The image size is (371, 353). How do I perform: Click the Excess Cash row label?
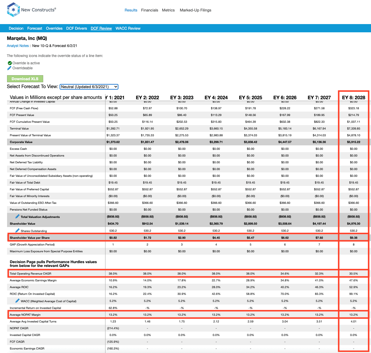click(18, 149)
